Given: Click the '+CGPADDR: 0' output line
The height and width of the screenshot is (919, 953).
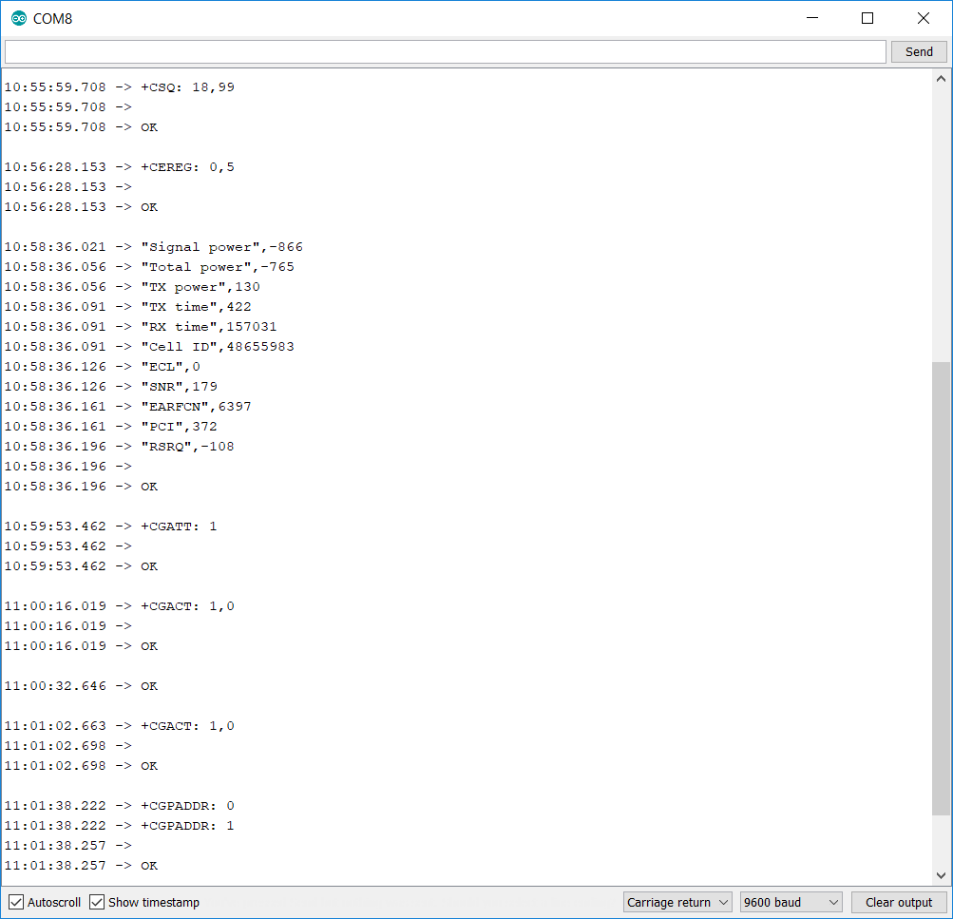Looking at the screenshot, I should 119,806.
